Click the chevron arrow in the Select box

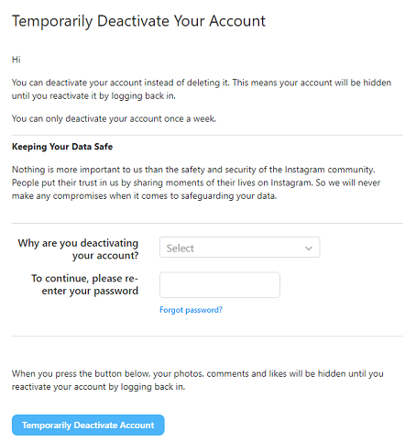(309, 249)
